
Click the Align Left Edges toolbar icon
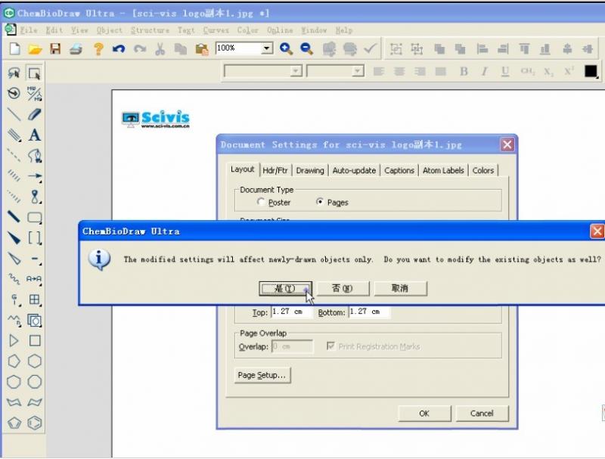click(482, 49)
